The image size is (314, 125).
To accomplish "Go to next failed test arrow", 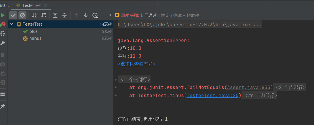I will 85,15.
